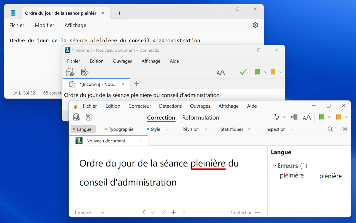Click the plus icon in bottom navigation
This screenshot has width=356, height=223.
[174, 212]
